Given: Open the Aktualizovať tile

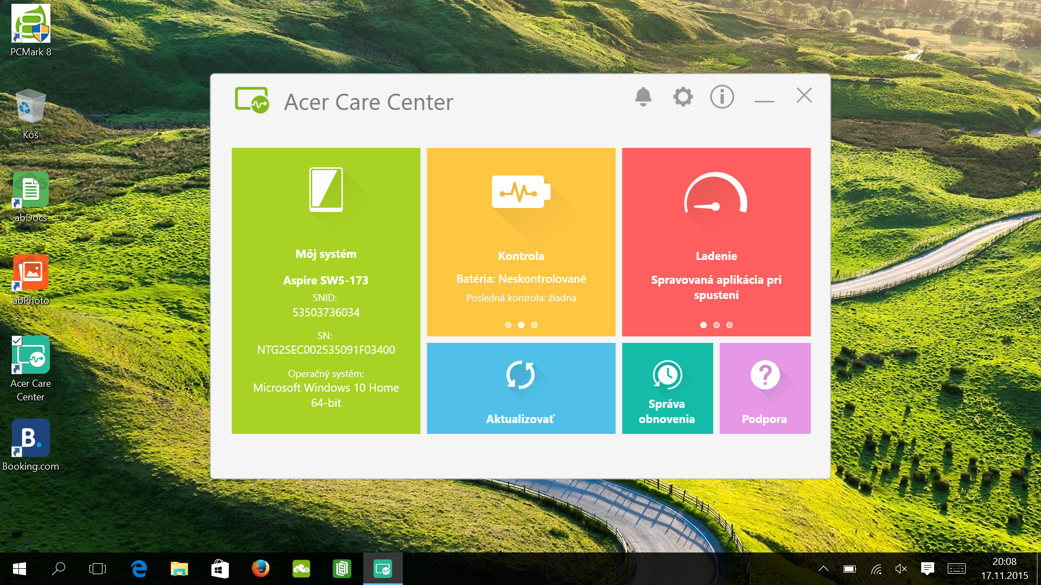Looking at the screenshot, I should 521,388.
